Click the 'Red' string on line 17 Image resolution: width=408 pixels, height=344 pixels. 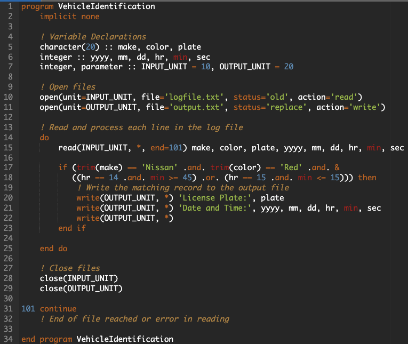(291, 167)
